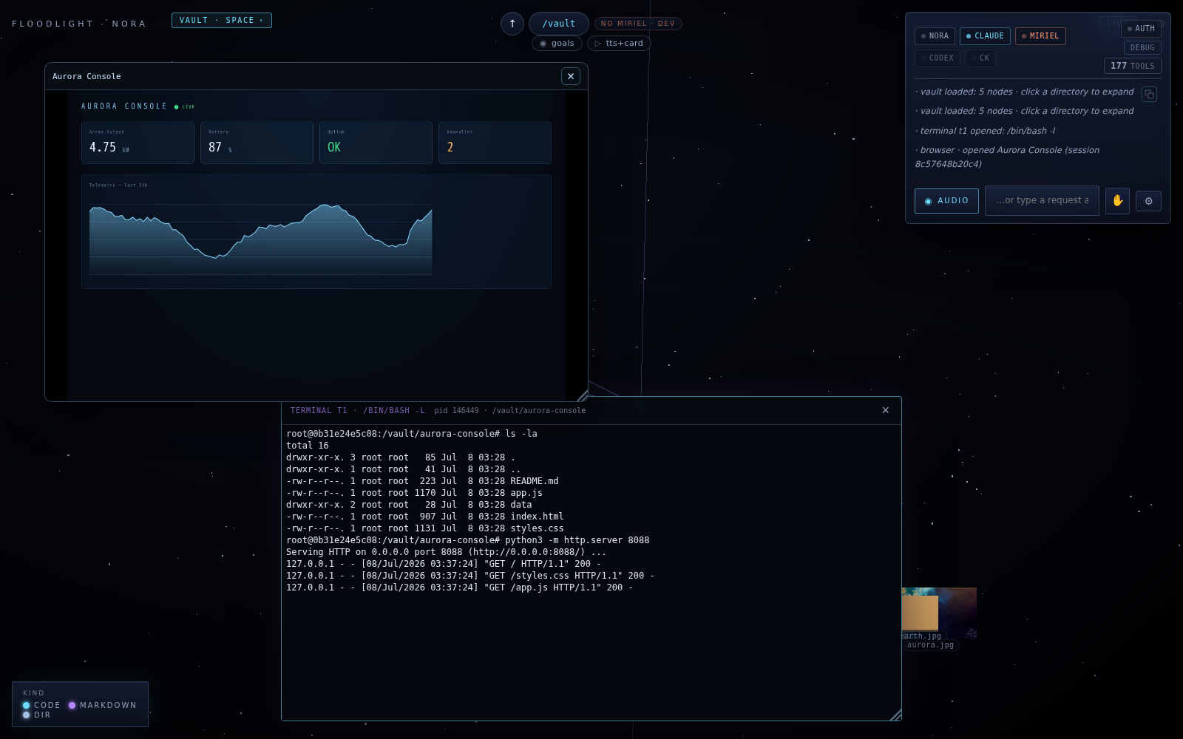Click the pid 146449 label
Image resolution: width=1183 pixels, height=739 pixels.
click(x=456, y=411)
